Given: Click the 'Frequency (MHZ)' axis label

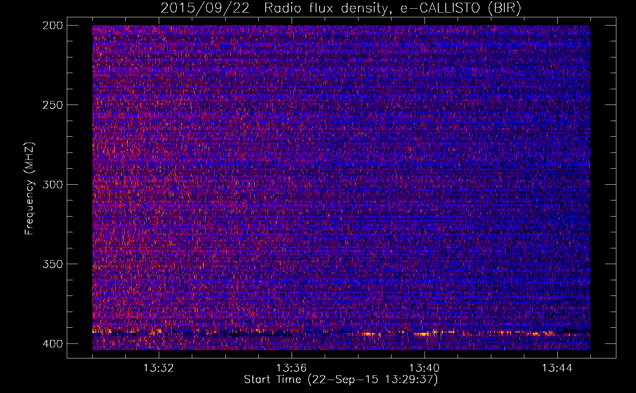Looking at the screenshot, I should pos(29,188).
